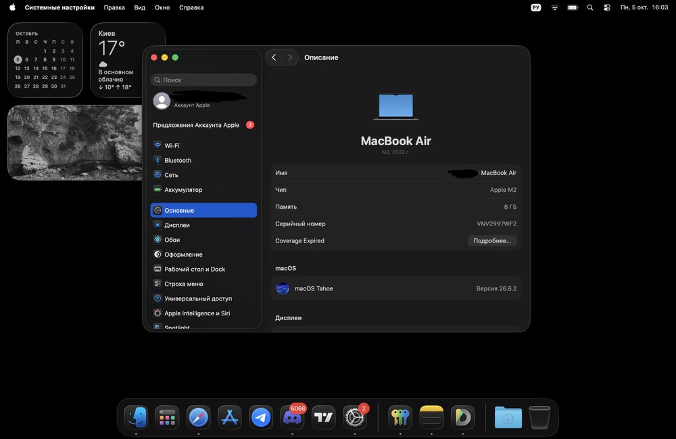Open Рабочий стол и Dock settings

click(x=203, y=269)
